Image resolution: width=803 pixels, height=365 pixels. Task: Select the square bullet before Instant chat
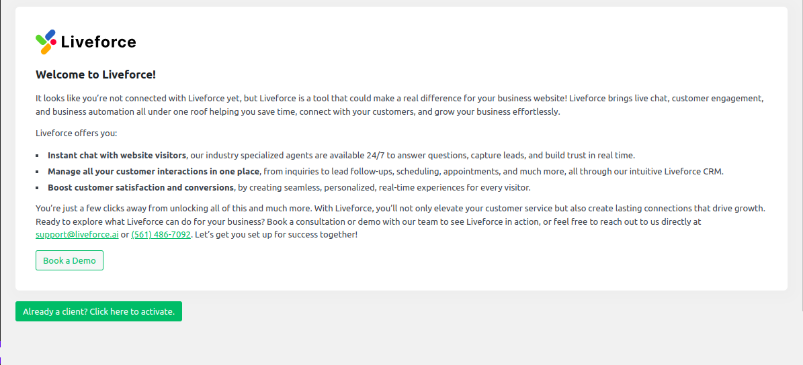click(38, 156)
